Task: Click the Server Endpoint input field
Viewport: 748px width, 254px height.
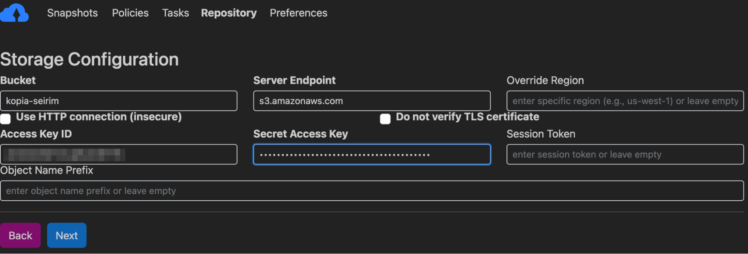Action: coord(372,101)
